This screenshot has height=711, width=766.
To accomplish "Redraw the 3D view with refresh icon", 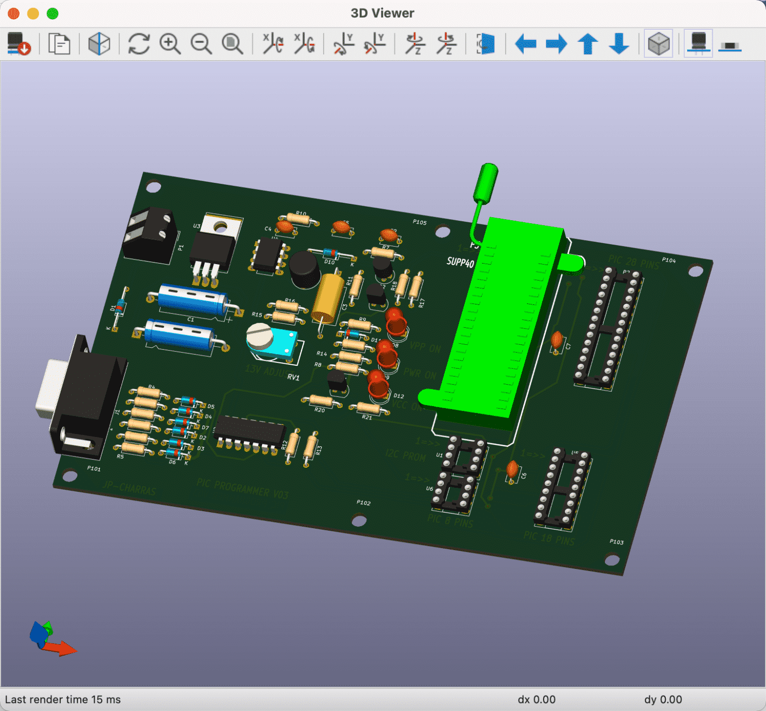I will coord(139,44).
